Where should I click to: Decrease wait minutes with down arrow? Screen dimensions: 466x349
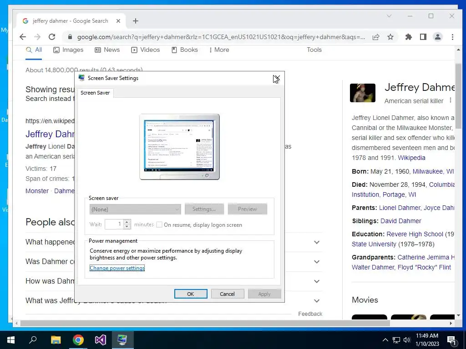coord(127,227)
